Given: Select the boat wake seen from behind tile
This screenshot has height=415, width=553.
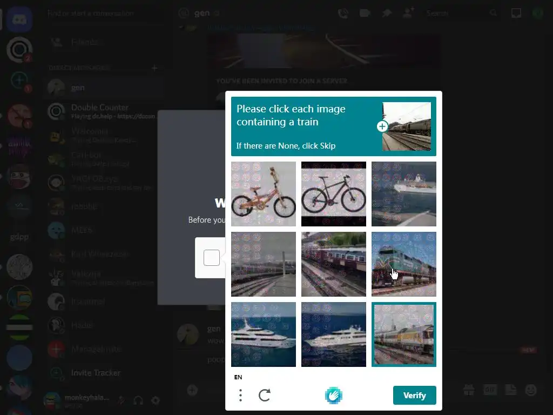Looking at the screenshot, I should (x=404, y=194).
